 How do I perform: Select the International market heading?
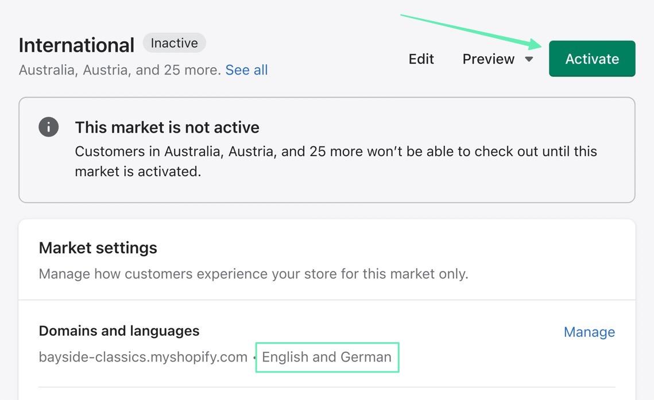[76, 45]
